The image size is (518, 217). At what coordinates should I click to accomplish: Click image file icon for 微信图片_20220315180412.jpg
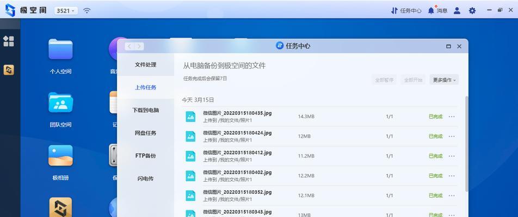190,156
